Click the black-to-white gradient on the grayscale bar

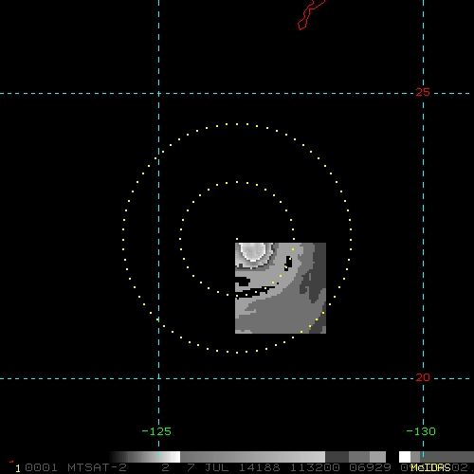(x=145, y=457)
